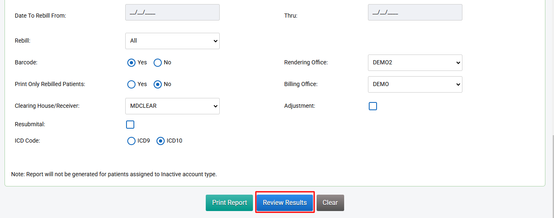
Task: Choose No for Print Only Rebilled Patients
Action: (158, 84)
